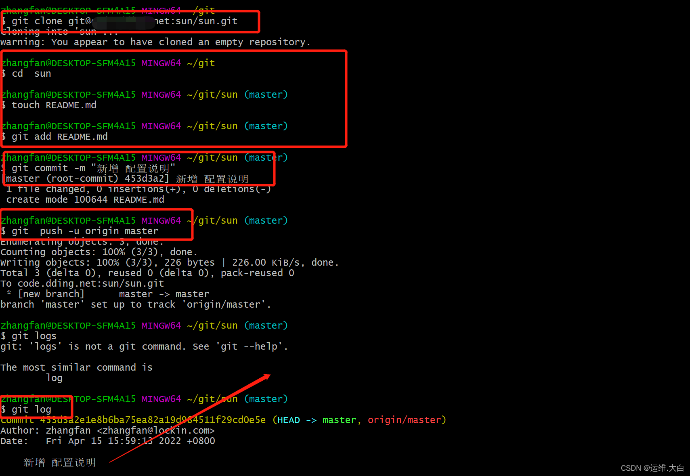The height and width of the screenshot is (476, 690).
Task: Click the 'git commit -m' command line
Action: pos(88,168)
